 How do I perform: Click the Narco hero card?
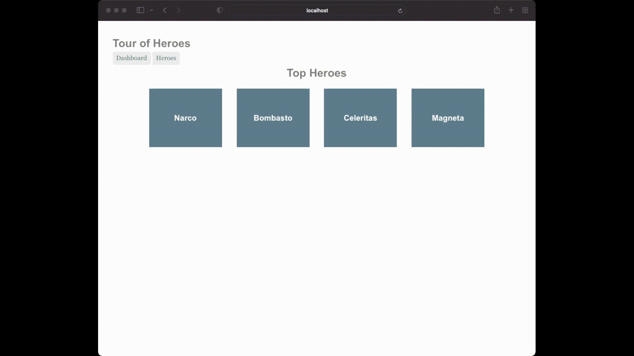coord(185,118)
